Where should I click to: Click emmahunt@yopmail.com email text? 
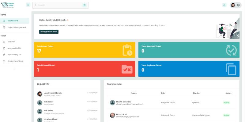128,117
